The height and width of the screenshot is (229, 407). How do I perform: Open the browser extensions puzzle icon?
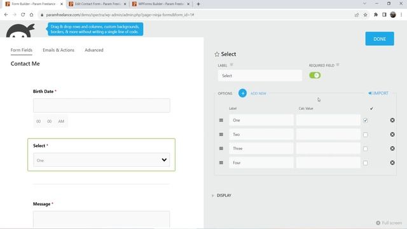coord(376,15)
